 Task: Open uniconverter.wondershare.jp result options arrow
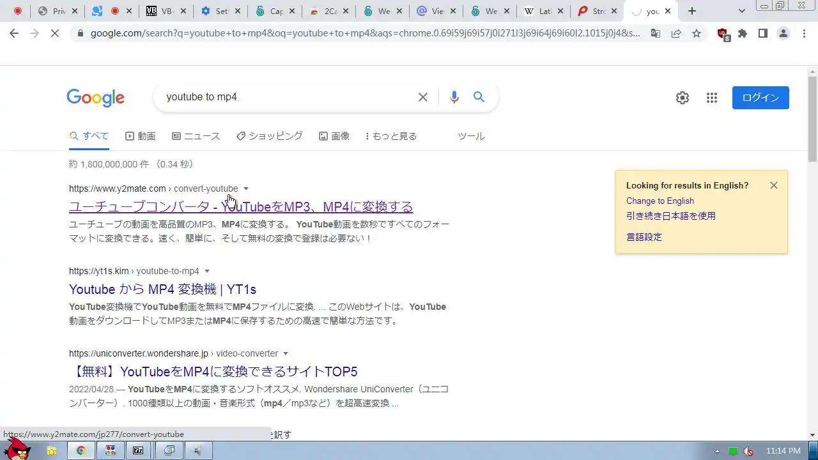coord(286,353)
